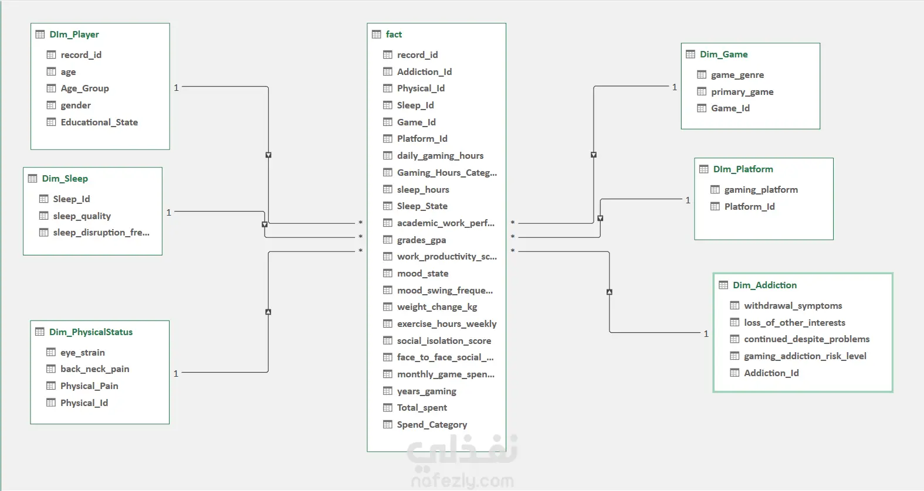Click the column icon next to gender
Image resolution: width=924 pixels, height=491 pixels.
click(51, 105)
